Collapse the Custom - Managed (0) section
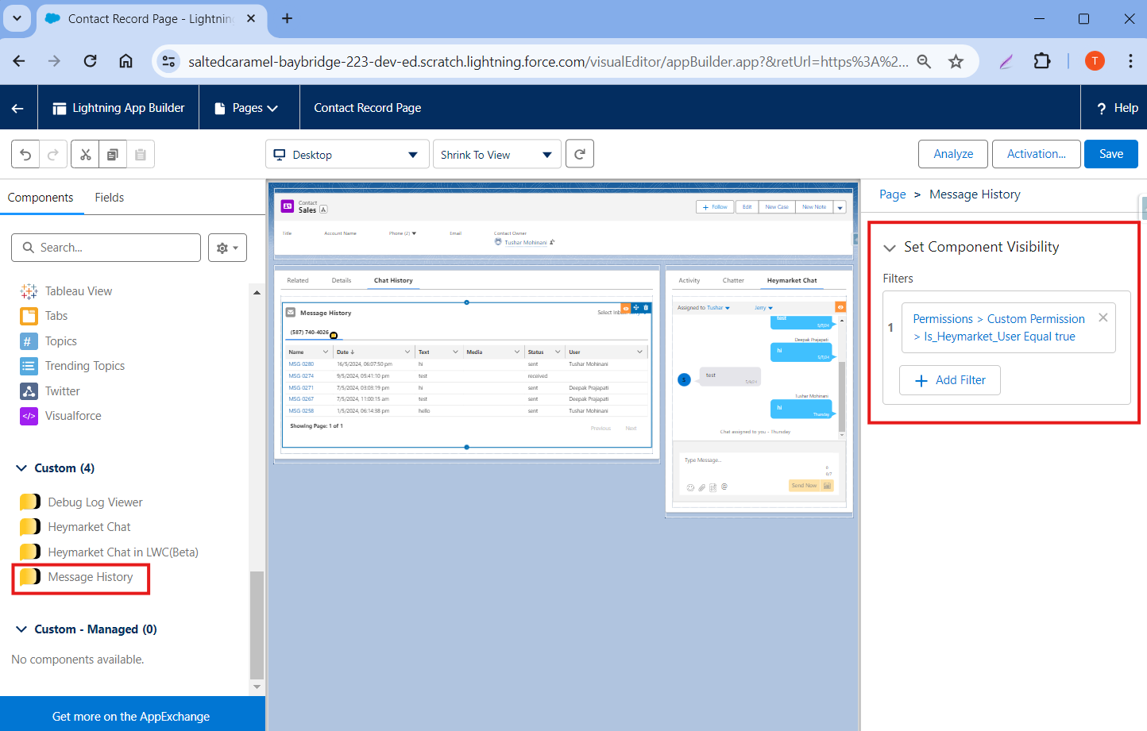Image resolution: width=1147 pixels, height=731 pixels. pyautogui.click(x=21, y=629)
